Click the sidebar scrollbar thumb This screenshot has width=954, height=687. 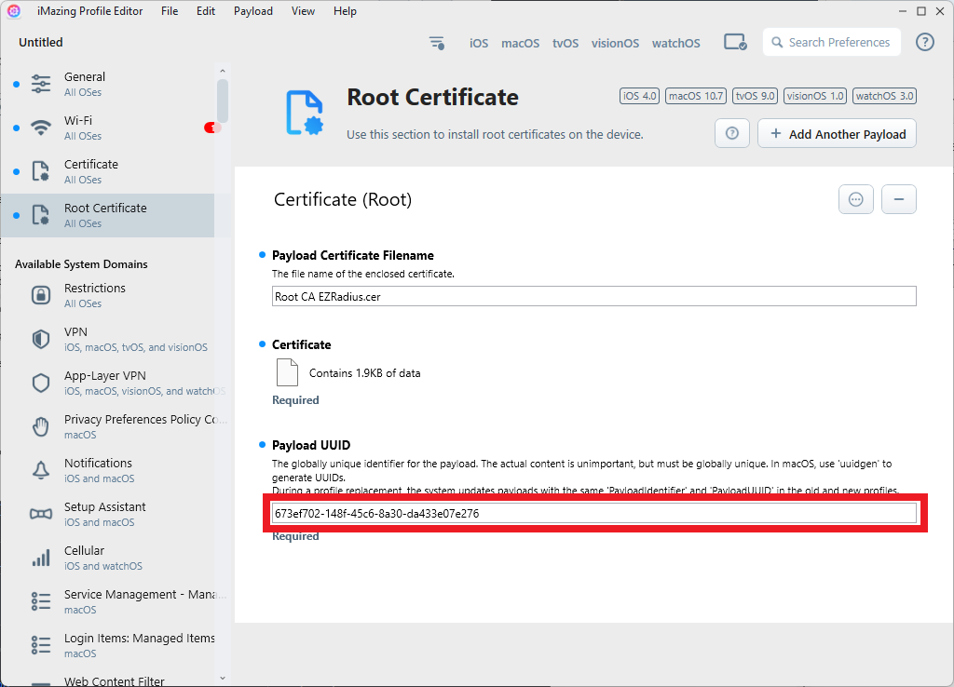222,101
